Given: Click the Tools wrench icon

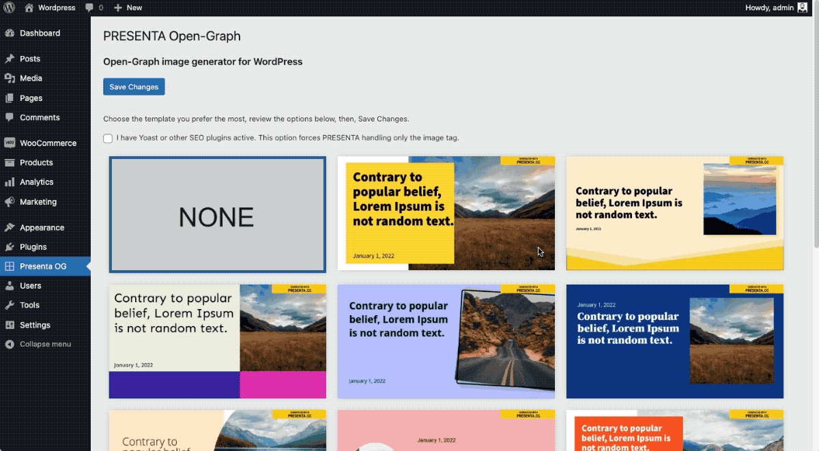Looking at the screenshot, I should click(10, 305).
